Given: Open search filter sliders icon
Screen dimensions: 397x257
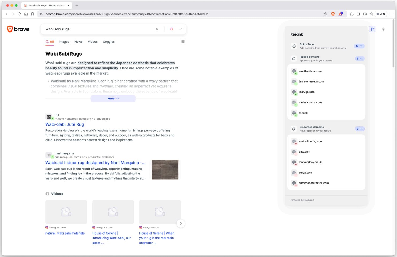Looking at the screenshot, I should (183, 42).
